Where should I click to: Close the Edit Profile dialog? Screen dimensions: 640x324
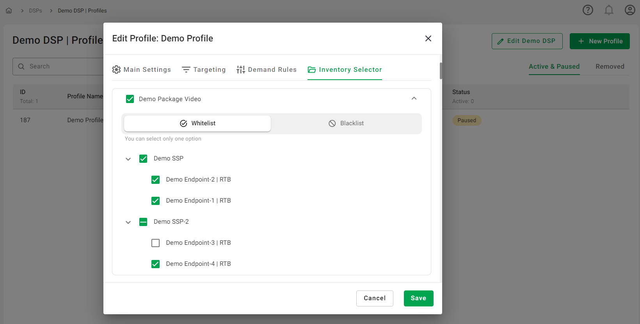pyautogui.click(x=428, y=38)
